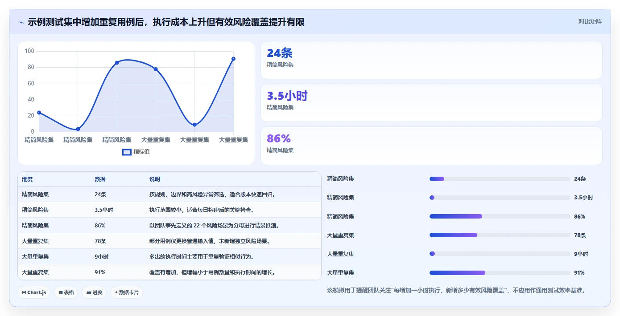Click 大量重复集 in the table's 78条 row
620x316 pixels.
pyautogui.click(x=35, y=241)
